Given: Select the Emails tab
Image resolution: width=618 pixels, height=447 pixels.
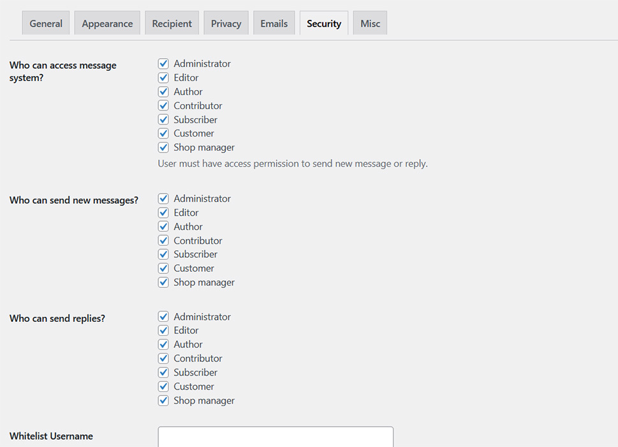Looking at the screenshot, I should 274,23.
